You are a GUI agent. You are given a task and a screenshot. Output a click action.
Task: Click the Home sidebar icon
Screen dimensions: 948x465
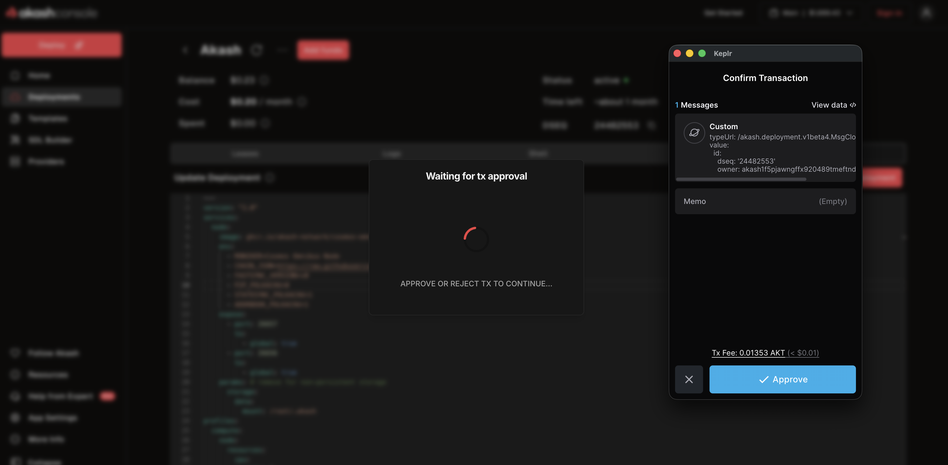pyautogui.click(x=15, y=75)
